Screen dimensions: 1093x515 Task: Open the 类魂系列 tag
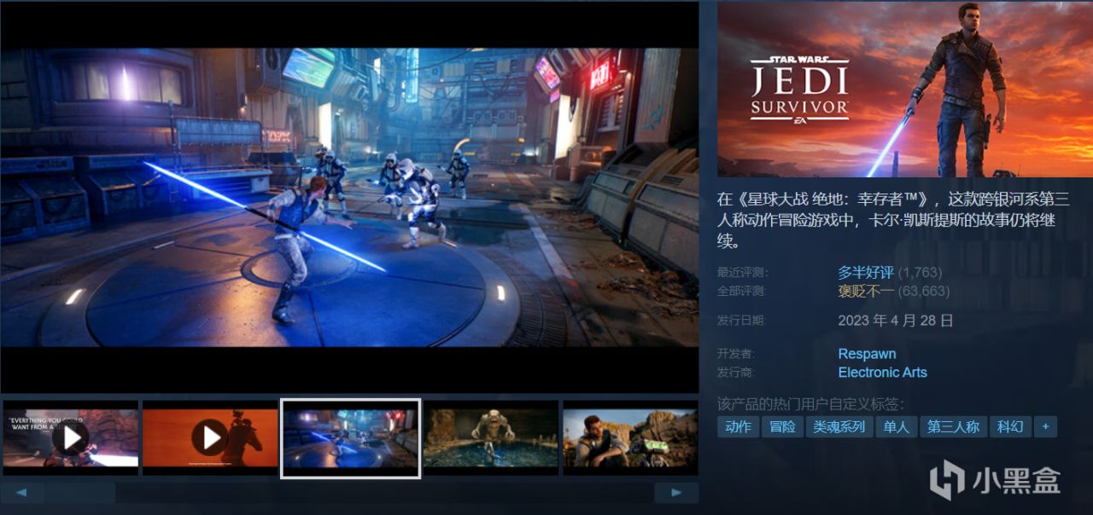pos(839,426)
